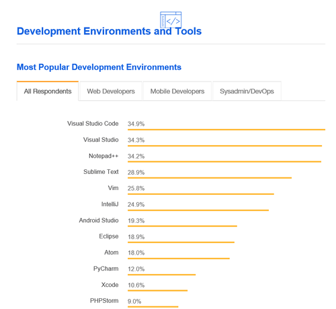Click the IntelliJ label
This screenshot has height=309, width=336.
click(110, 204)
